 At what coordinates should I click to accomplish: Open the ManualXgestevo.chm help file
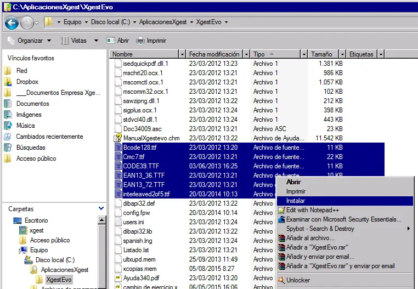click(x=151, y=138)
